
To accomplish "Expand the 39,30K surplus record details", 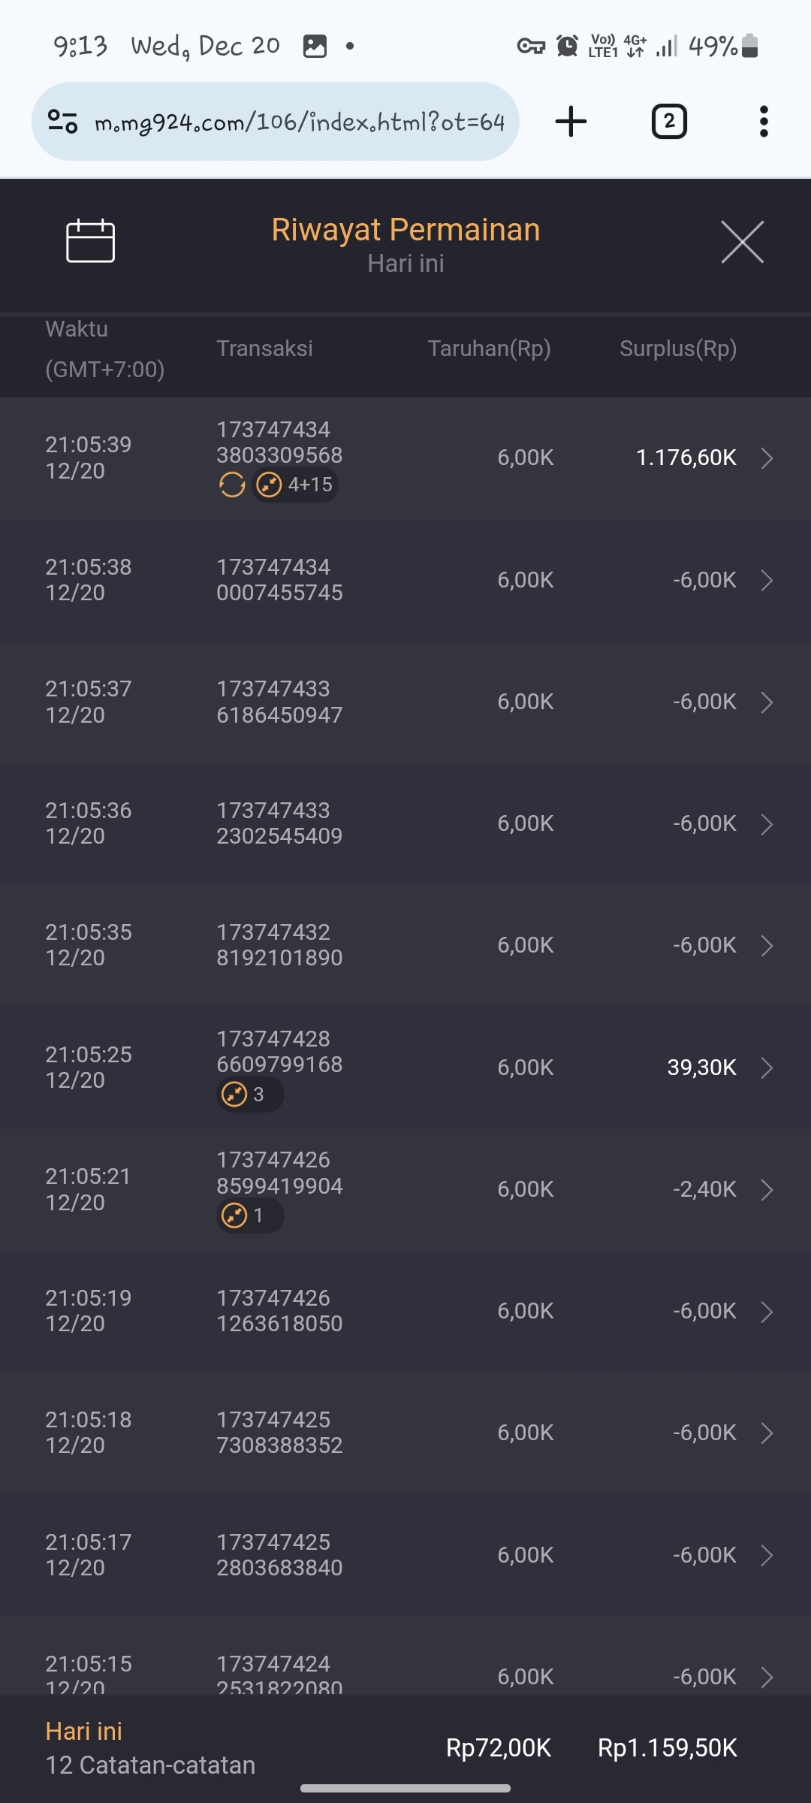I will coord(767,1068).
